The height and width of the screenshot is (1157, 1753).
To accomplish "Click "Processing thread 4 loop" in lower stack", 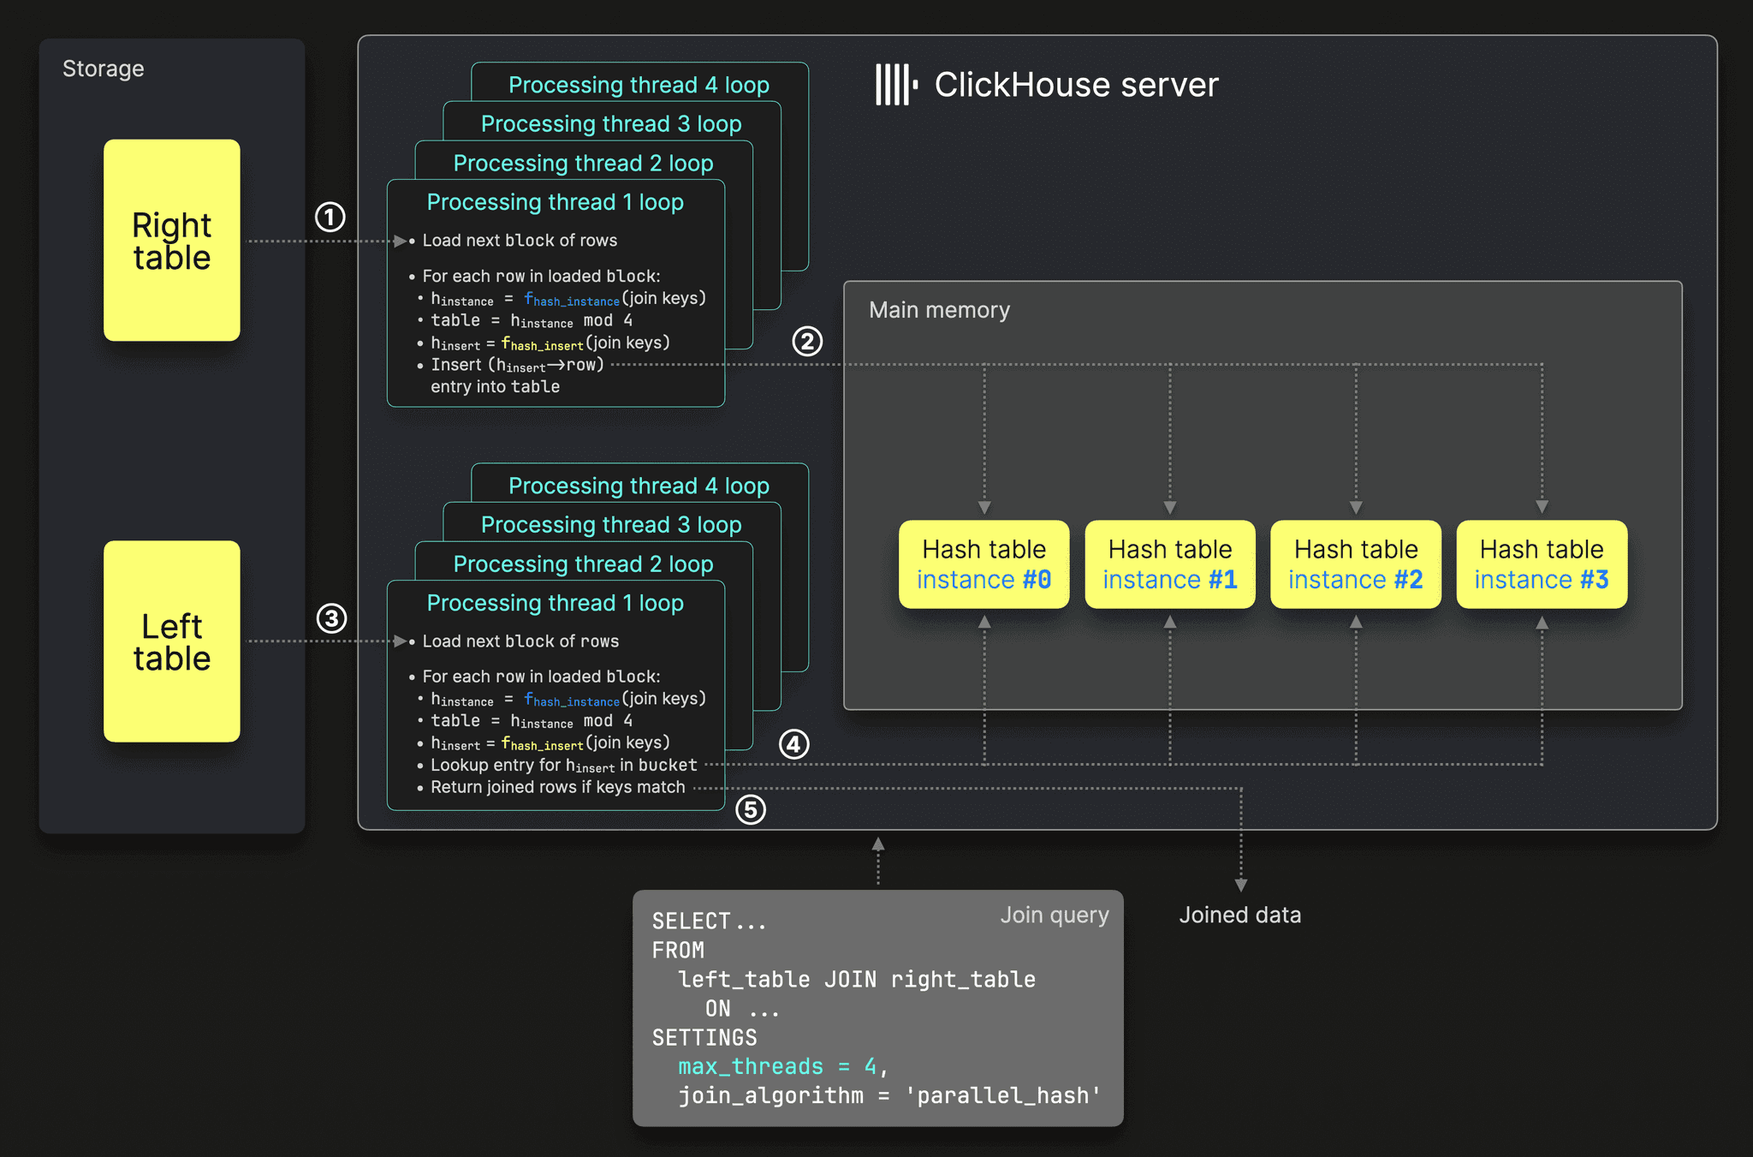I will click(639, 486).
